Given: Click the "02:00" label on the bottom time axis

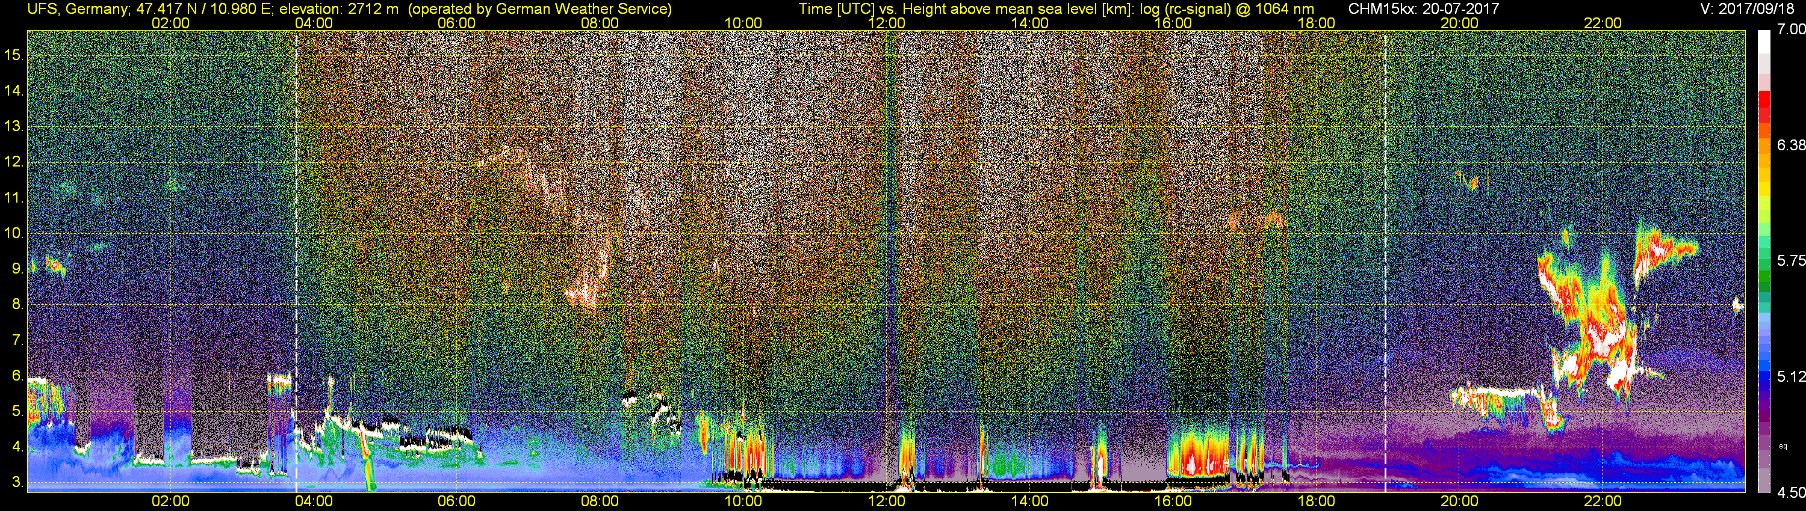Looking at the screenshot, I should point(170,501).
